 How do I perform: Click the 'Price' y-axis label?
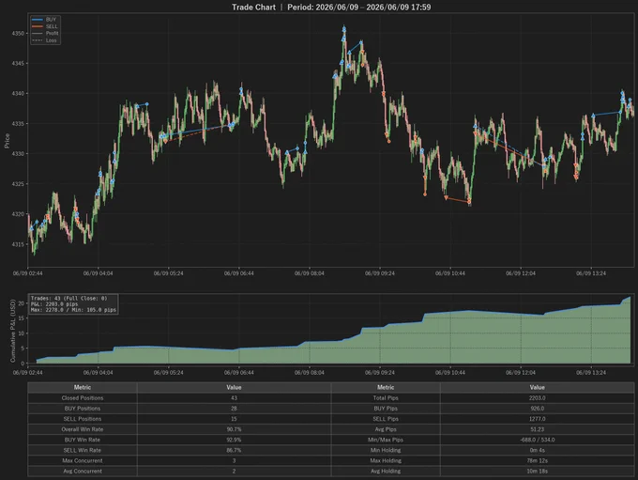point(7,141)
